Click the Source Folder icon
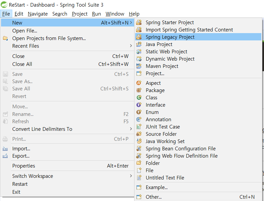This screenshot has height=201, width=264. (139, 134)
